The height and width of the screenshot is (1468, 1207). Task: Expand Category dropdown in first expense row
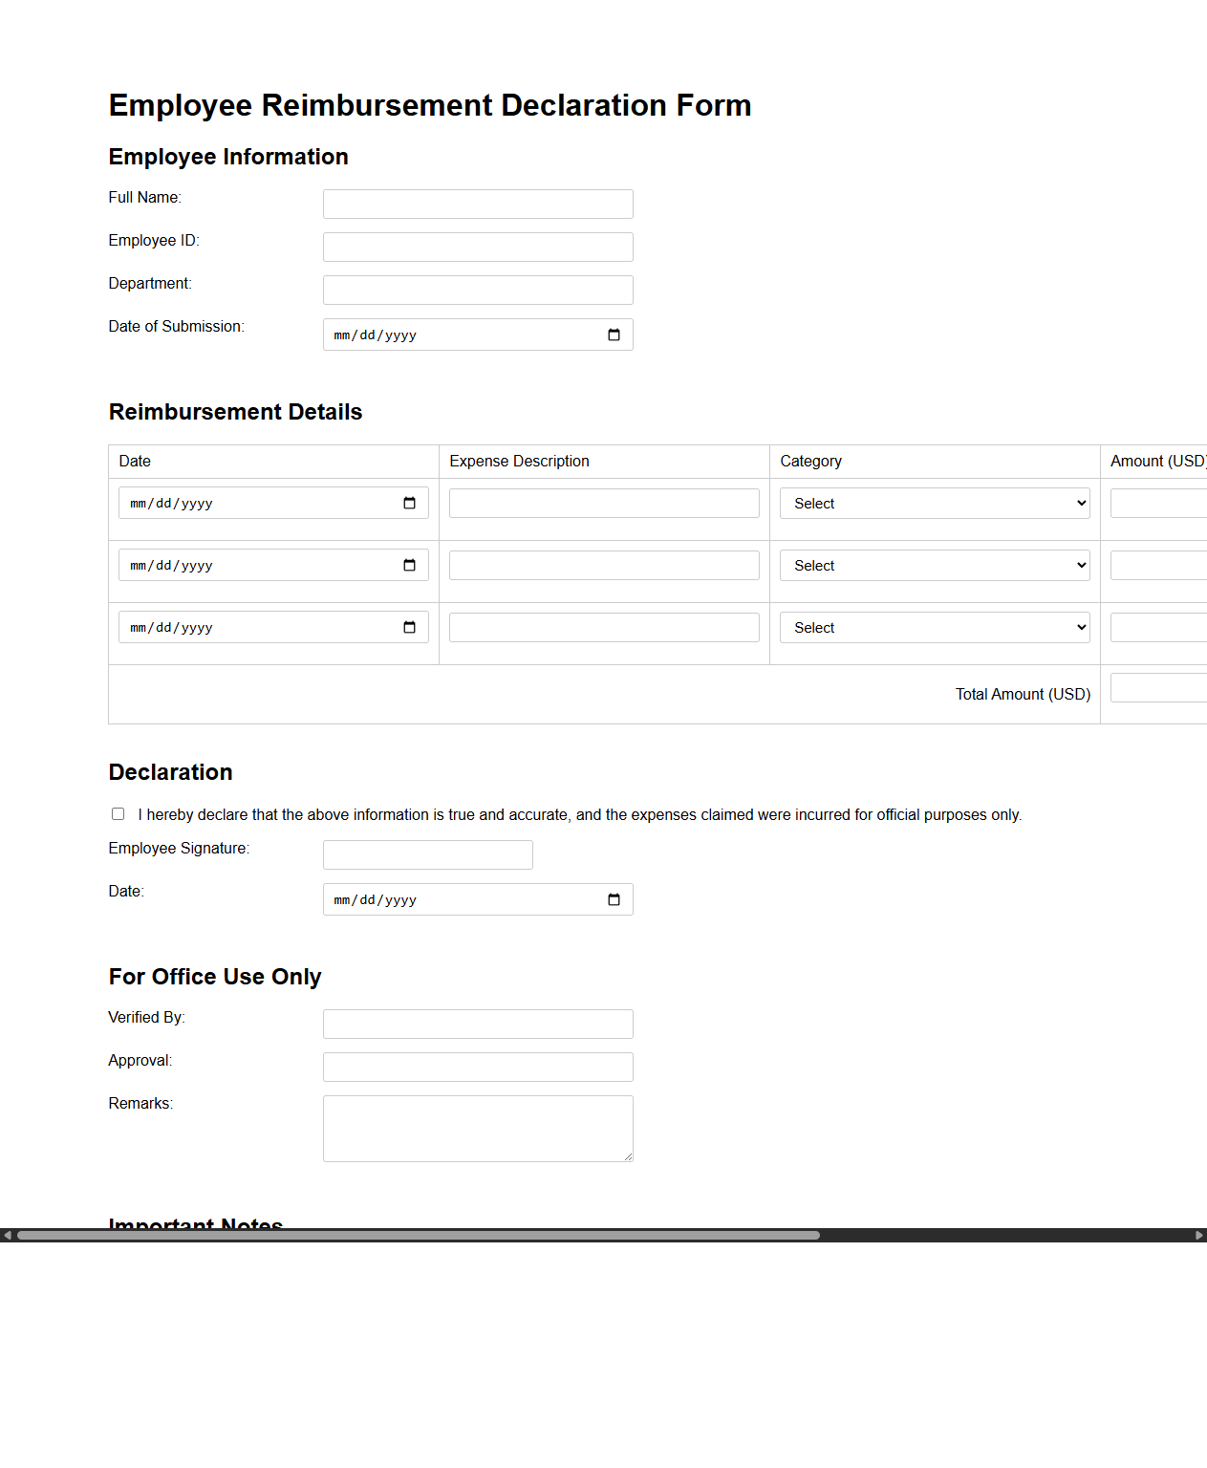click(934, 504)
